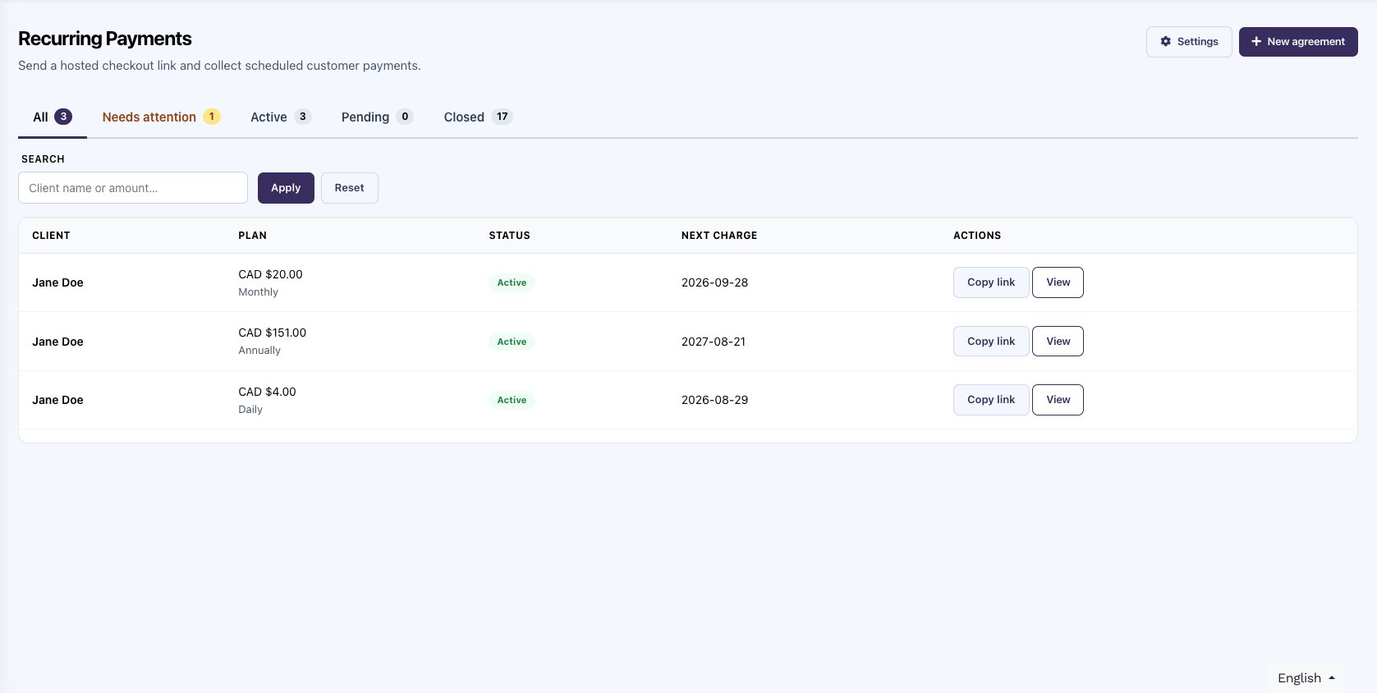The image size is (1377, 693).
Task: Click the STATUS column header
Action: point(509,236)
